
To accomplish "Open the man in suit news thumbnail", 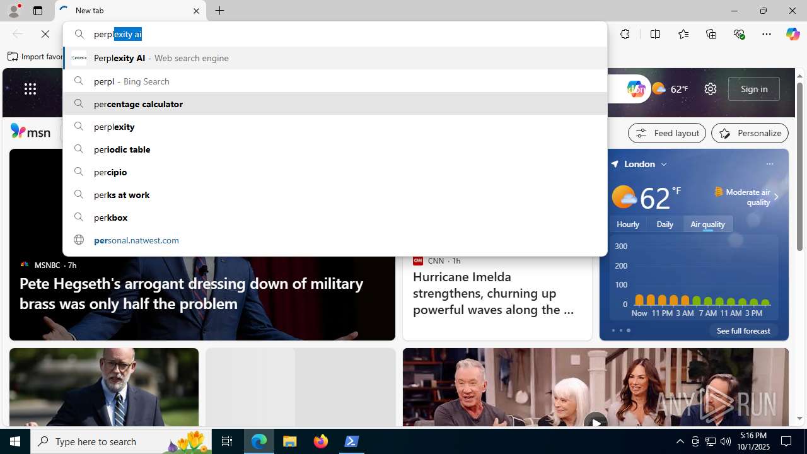I will [x=103, y=388].
